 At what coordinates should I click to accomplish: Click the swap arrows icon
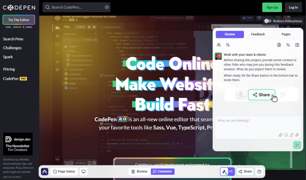pyautogui.click(x=288, y=45)
